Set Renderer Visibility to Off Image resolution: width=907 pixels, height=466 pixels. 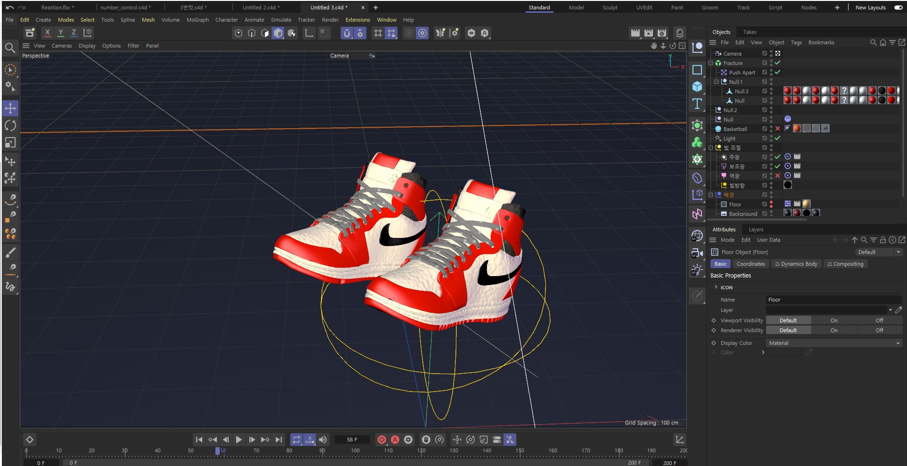(x=880, y=330)
